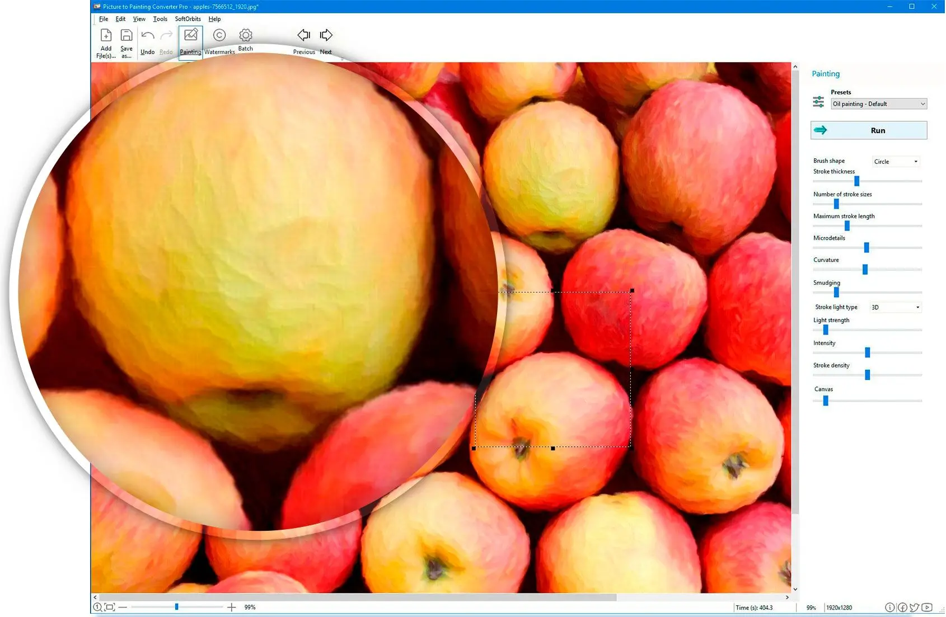946x617 pixels.
Task: Click the zoom in plus icon
Action: 232,607
